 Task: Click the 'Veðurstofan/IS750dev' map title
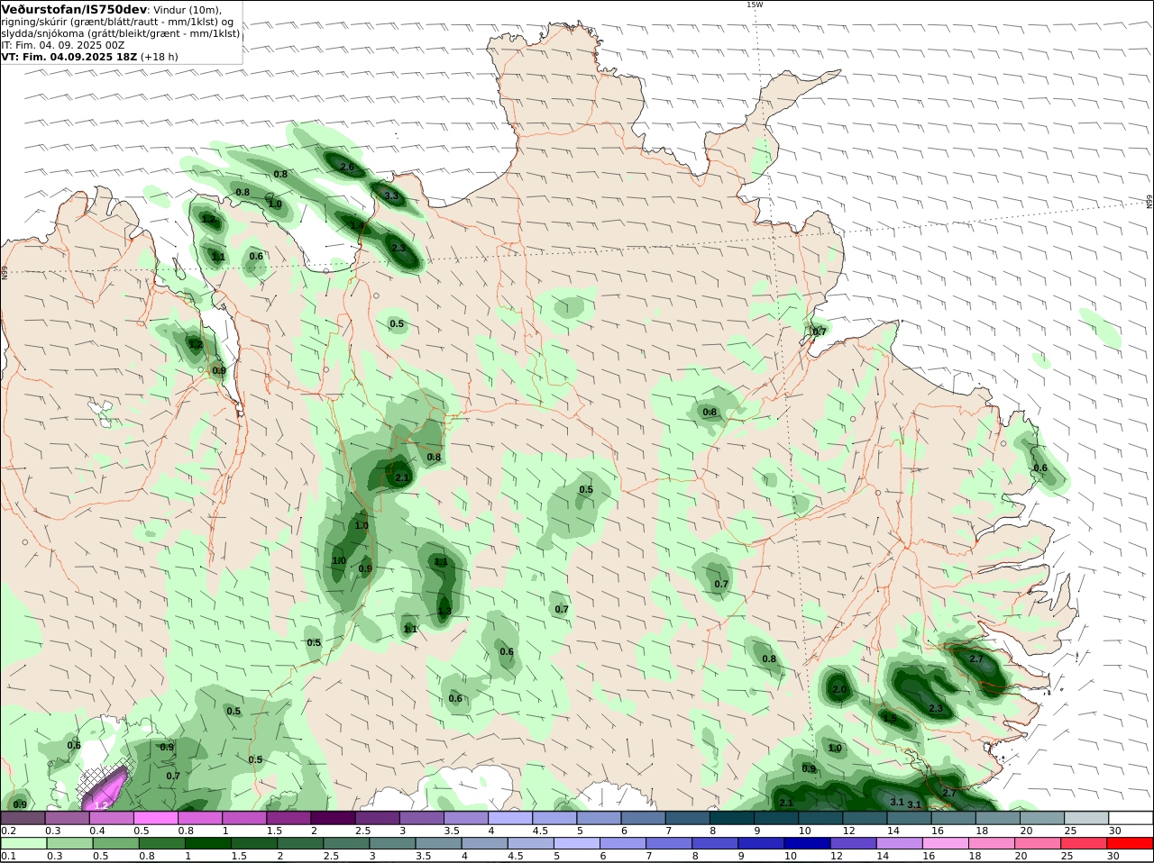[x=74, y=9]
